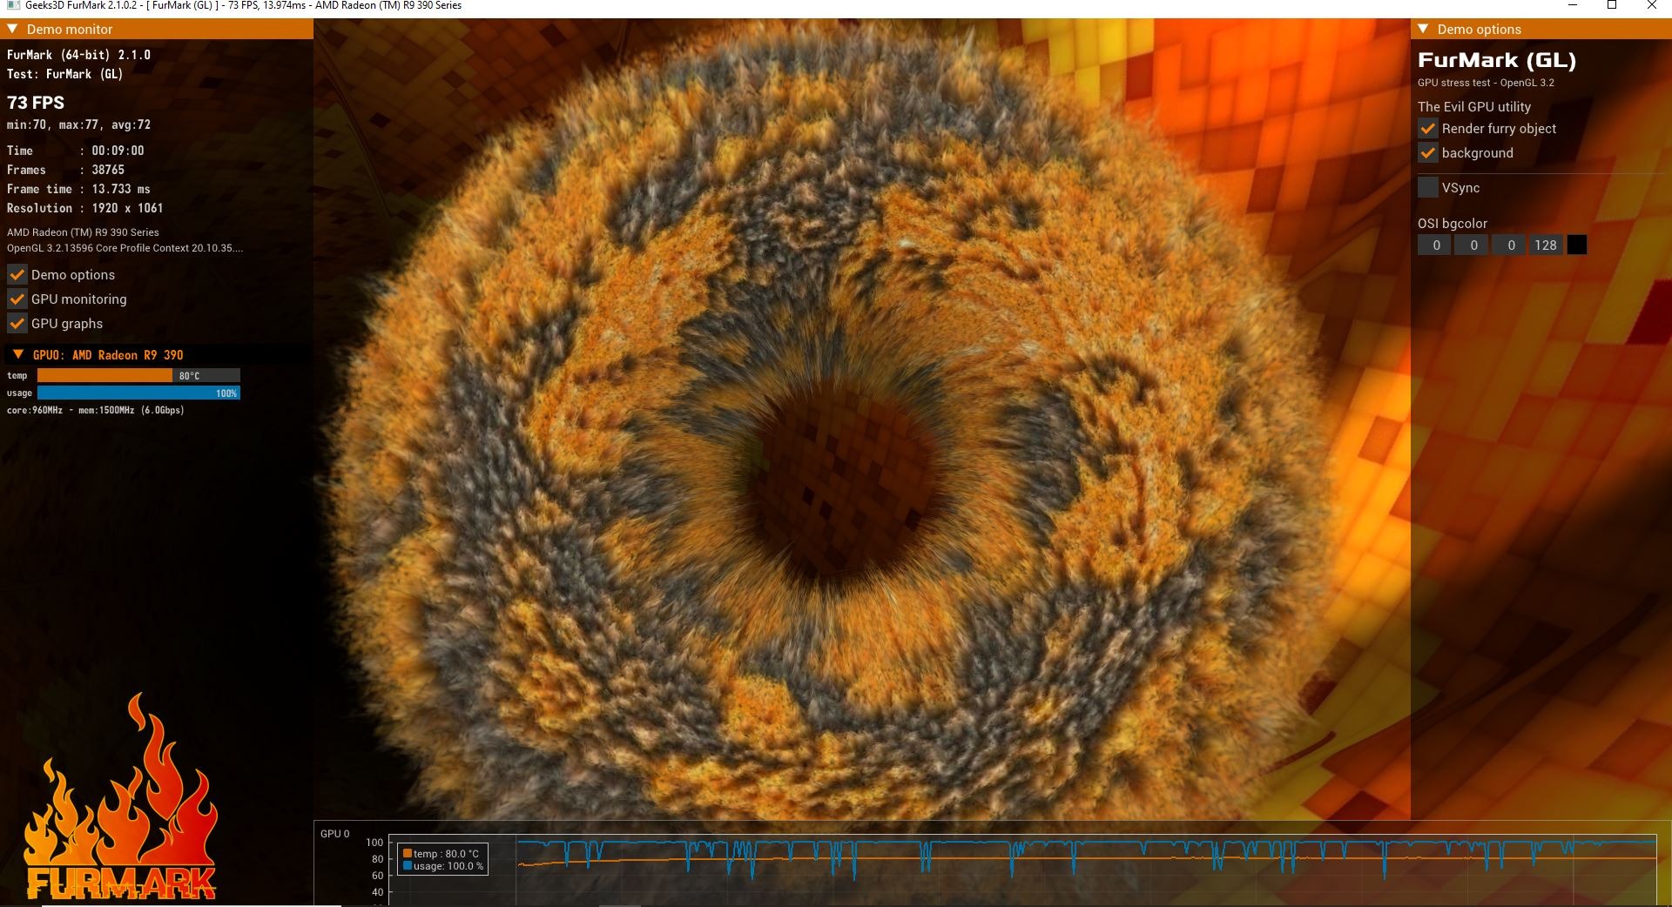Viewport: 1672px width, 907px height.
Task: Click the Frames 38765 row
Action: pos(66,170)
